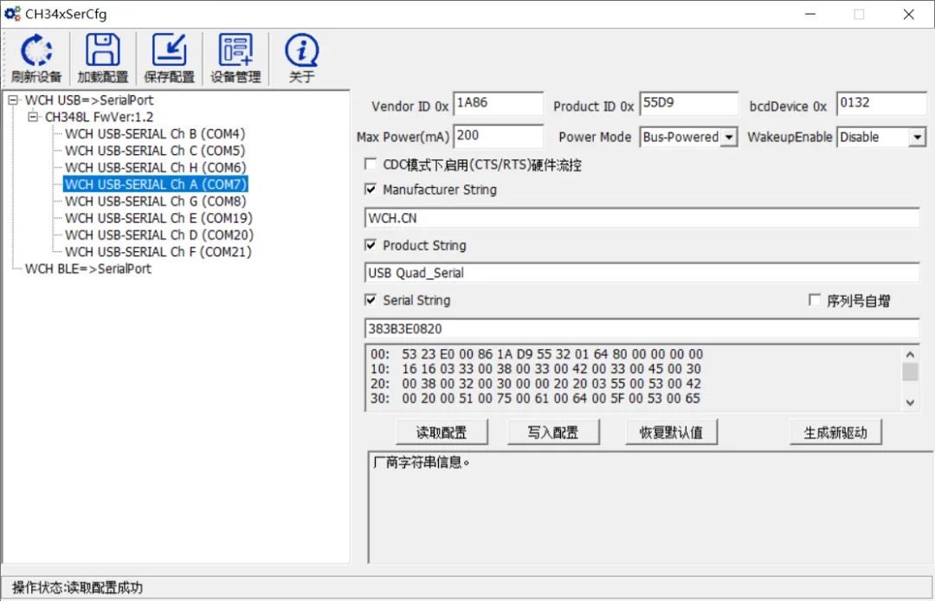The width and height of the screenshot is (935, 601).
Task: Click the Vendor ID field showing 1A86
Action: [498, 103]
